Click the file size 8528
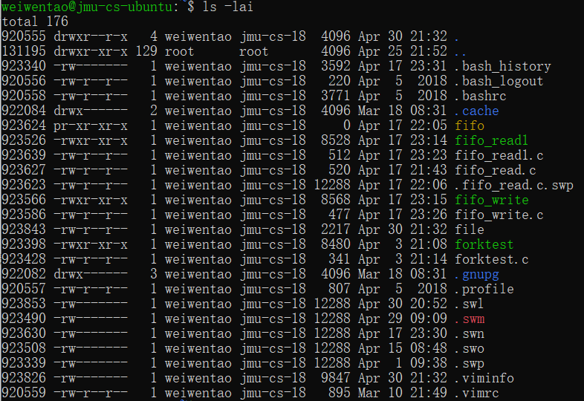584x401 pixels. pos(336,141)
